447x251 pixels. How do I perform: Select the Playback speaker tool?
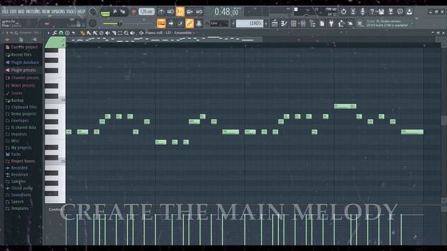click(x=133, y=33)
